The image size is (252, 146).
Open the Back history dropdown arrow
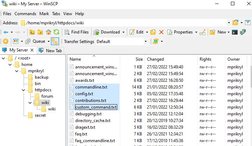[x=12, y=32]
